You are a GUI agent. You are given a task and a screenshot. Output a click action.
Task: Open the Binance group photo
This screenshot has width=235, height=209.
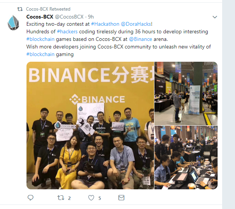(90, 125)
